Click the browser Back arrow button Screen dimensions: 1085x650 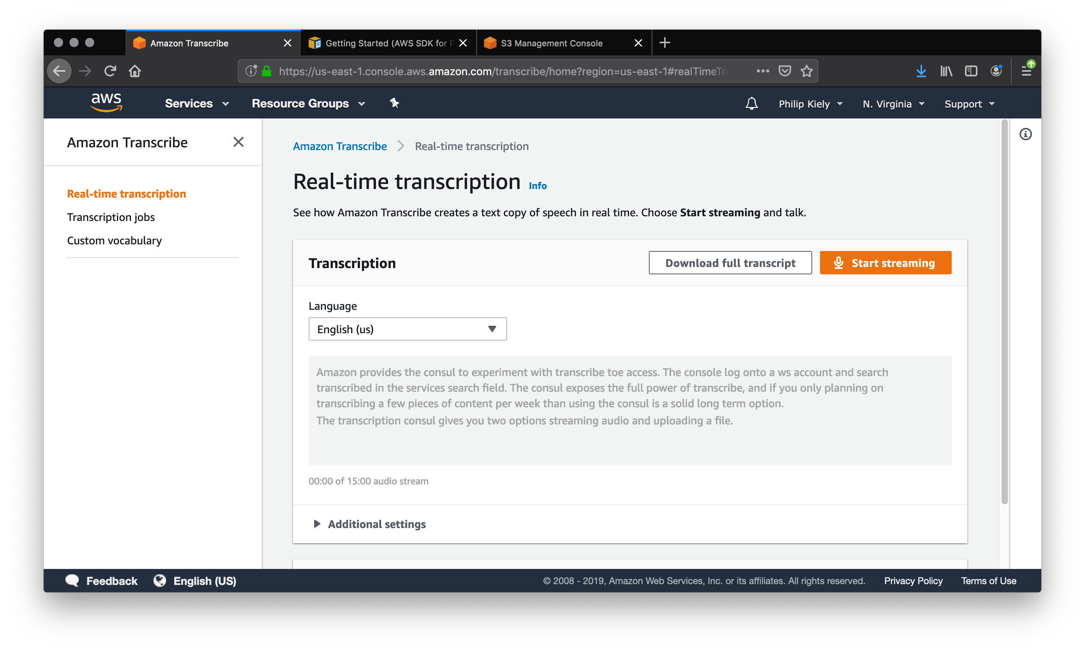click(60, 71)
